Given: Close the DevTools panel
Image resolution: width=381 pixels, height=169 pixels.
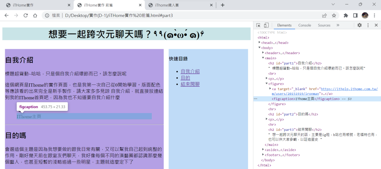Looking at the screenshot, I should coord(376,25).
